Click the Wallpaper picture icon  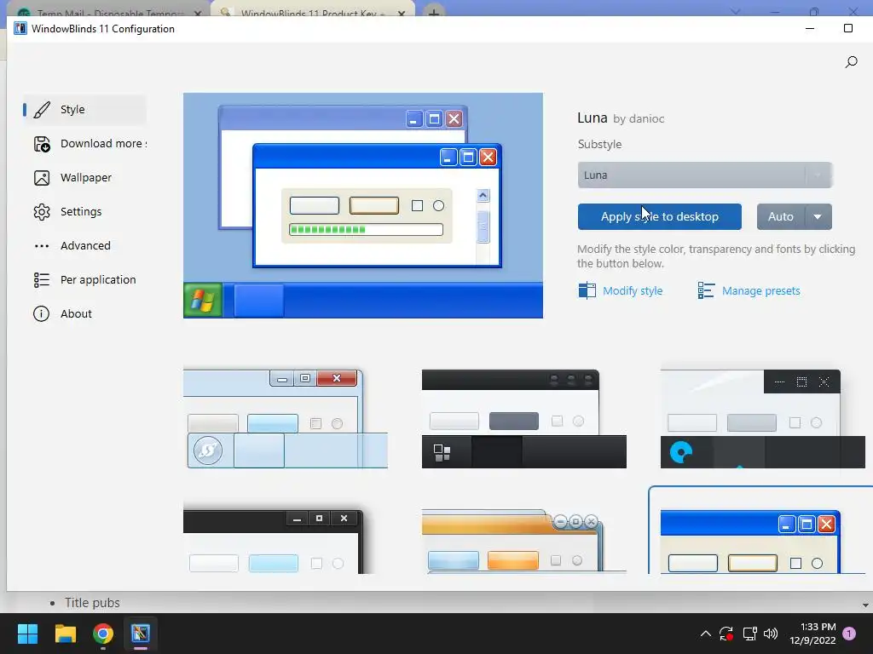click(42, 177)
